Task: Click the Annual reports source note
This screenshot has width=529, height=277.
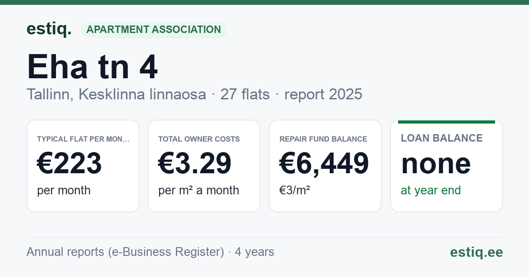Action: coord(150,252)
